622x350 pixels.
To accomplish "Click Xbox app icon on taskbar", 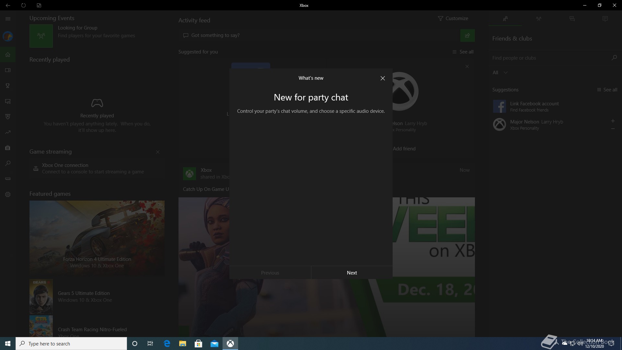I will click(230, 344).
